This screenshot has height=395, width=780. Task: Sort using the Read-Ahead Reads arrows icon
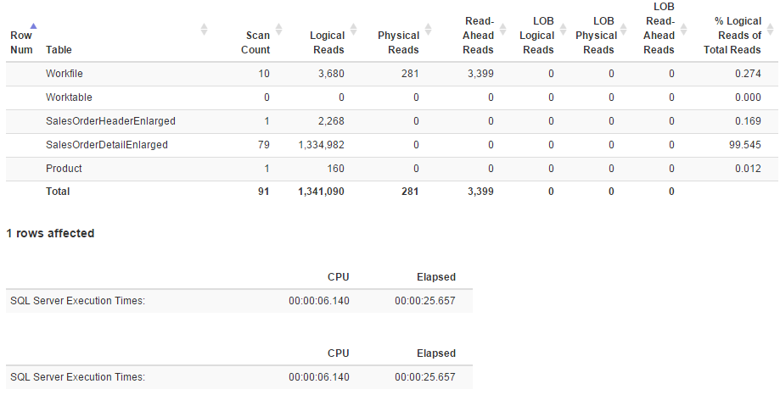point(502,30)
